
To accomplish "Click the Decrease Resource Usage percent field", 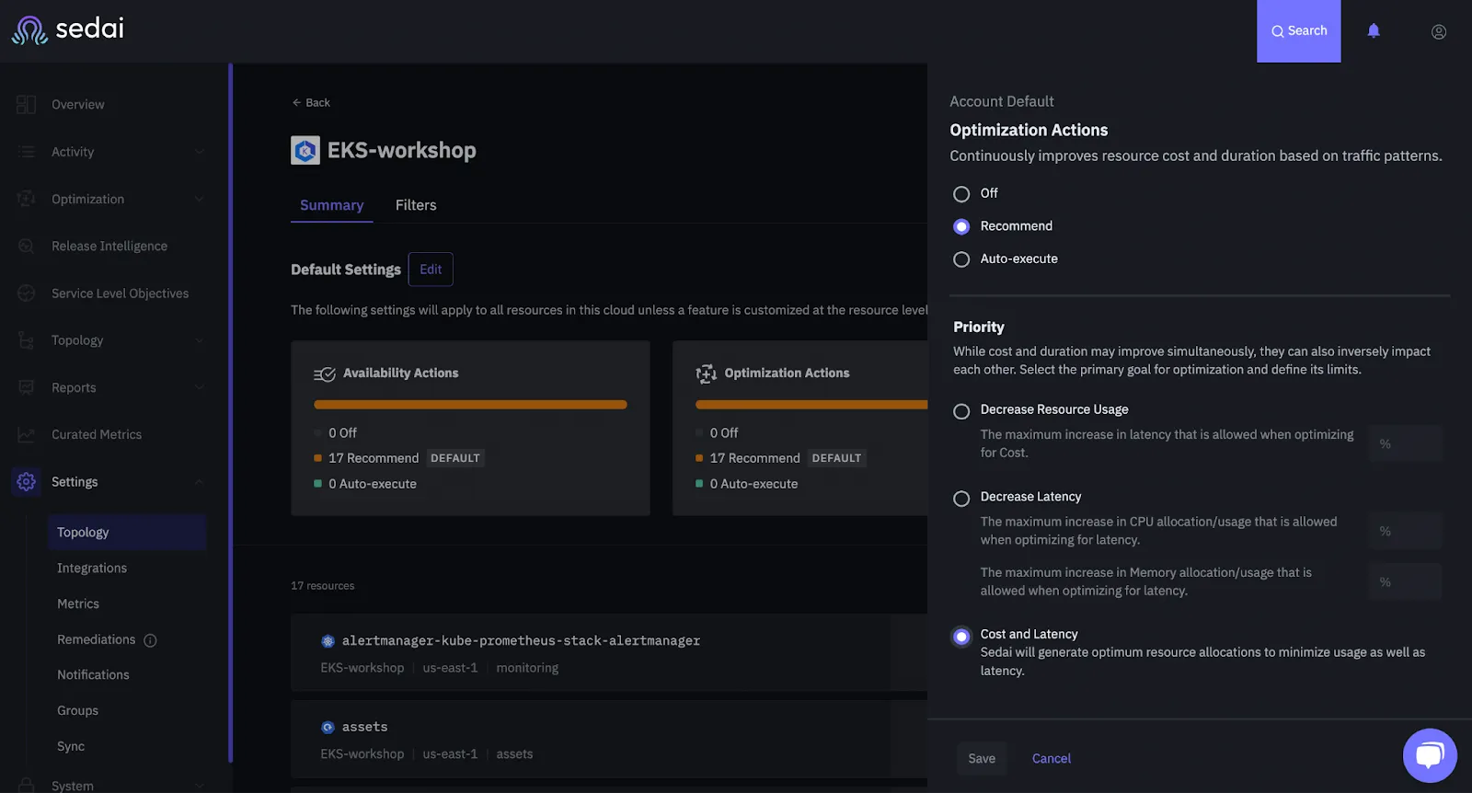I will pos(1405,443).
